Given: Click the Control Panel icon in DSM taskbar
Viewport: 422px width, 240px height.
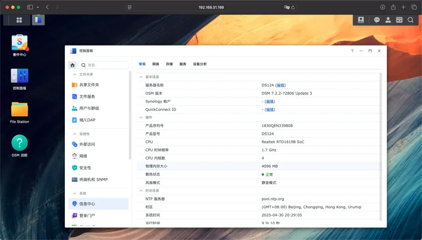Looking at the screenshot, I should pyautogui.click(x=38, y=20).
